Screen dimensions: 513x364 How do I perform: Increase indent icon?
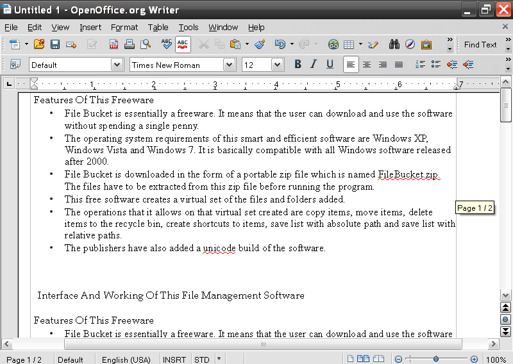click(x=468, y=65)
